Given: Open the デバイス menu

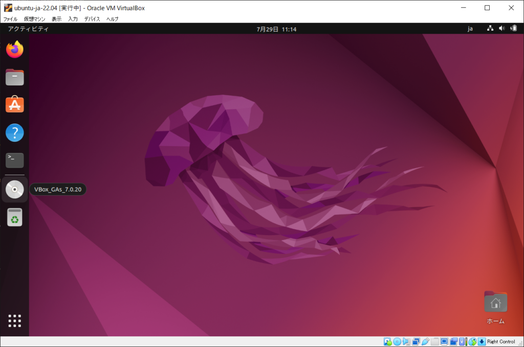Looking at the screenshot, I should click(x=92, y=19).
